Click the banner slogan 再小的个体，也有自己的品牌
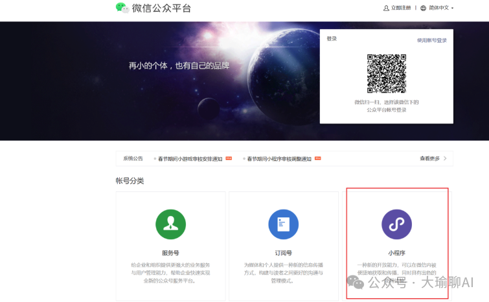This screenshot has height=302, width=489. click(179, 66)
